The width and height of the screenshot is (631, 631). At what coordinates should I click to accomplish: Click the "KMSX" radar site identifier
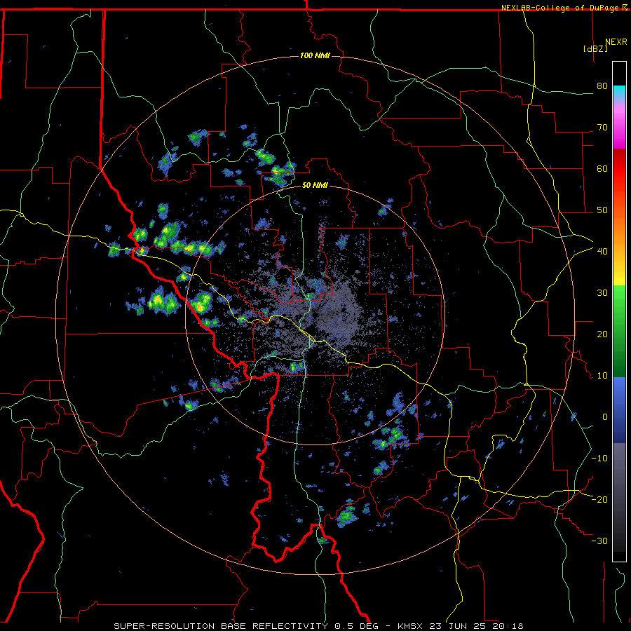click(411, 626)
